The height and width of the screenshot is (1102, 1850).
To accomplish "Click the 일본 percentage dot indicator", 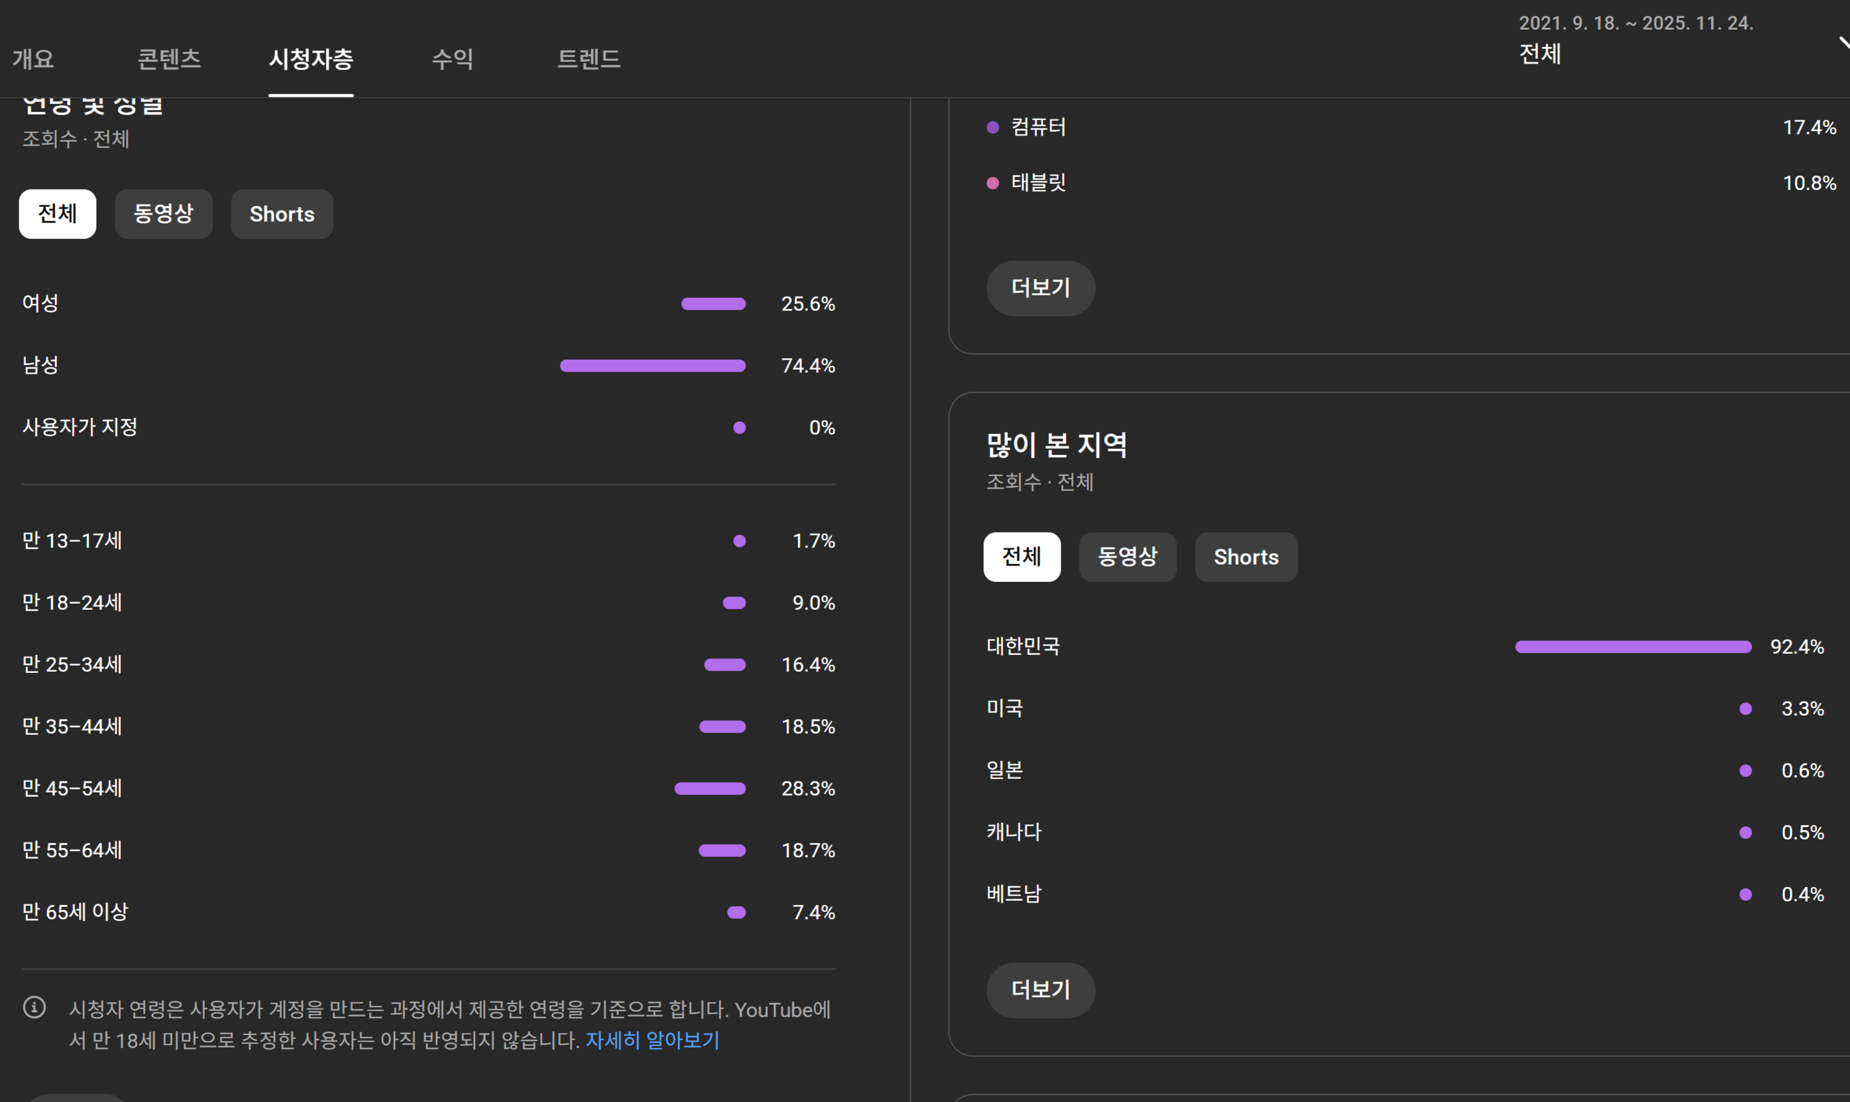I will 1745,771.
